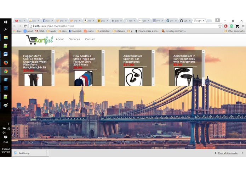Click scrollbar thumb on Headphones with Microphone card
Screen dimensions: 246x175
pos(203,65)
